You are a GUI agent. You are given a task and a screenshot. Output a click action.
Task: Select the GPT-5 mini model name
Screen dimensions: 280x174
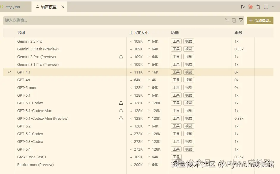pos(27,88)
